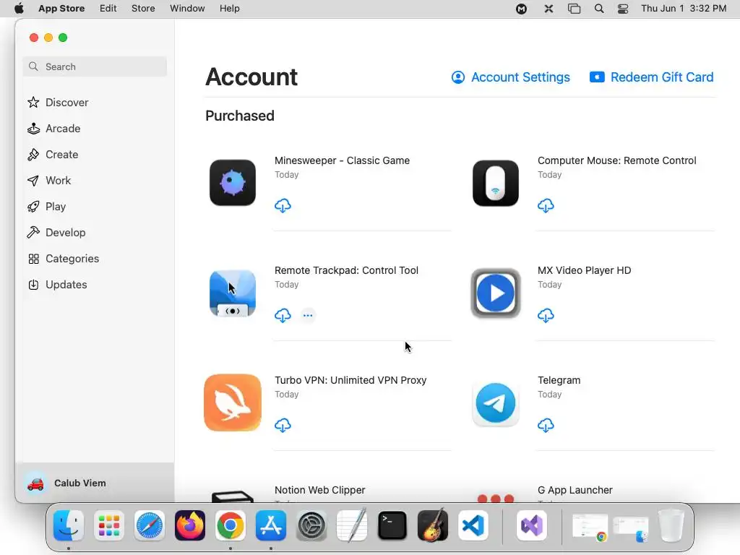Screen dimensions: 740x555
Task: Open the Help menu
Action: 229,9
